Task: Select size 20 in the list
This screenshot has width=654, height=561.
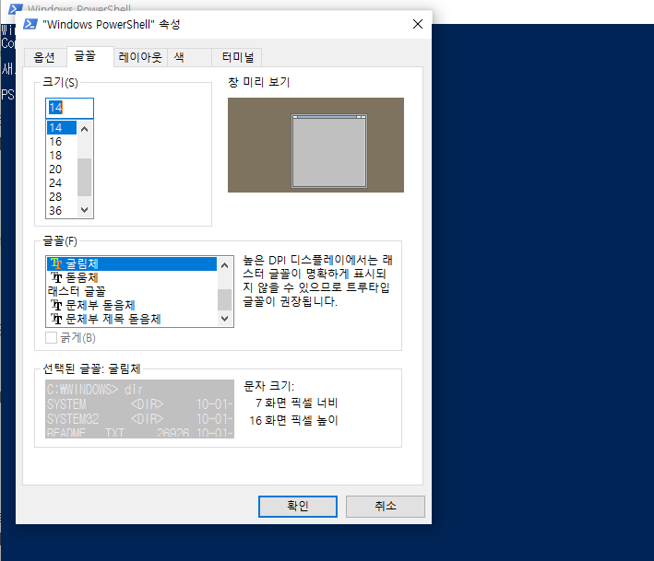Action: [62, 169]
